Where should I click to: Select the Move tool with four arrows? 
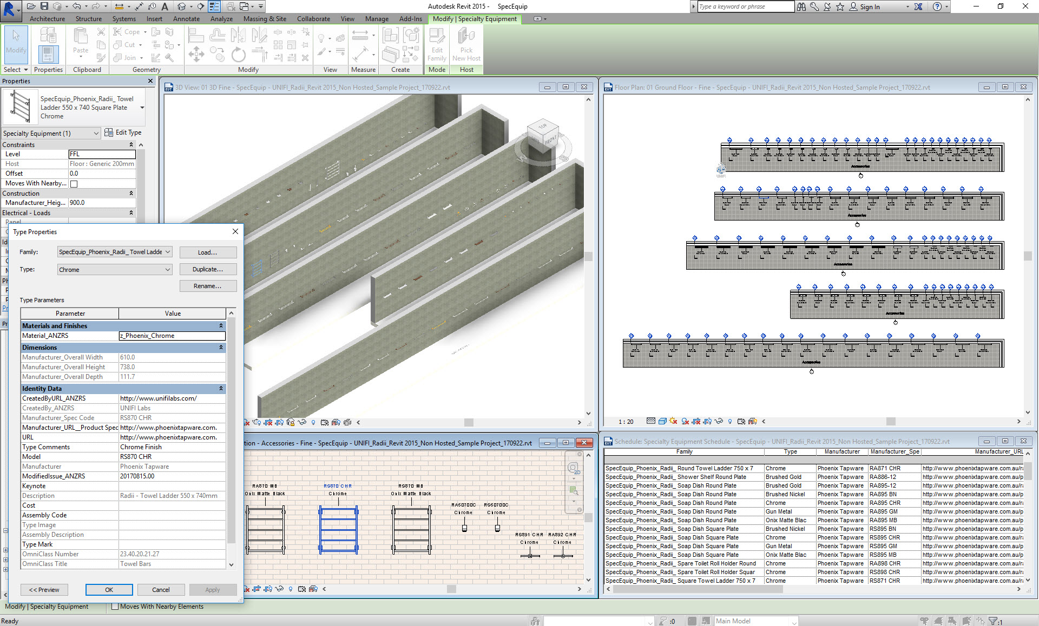pyautogui.click(x=196, y=55)
